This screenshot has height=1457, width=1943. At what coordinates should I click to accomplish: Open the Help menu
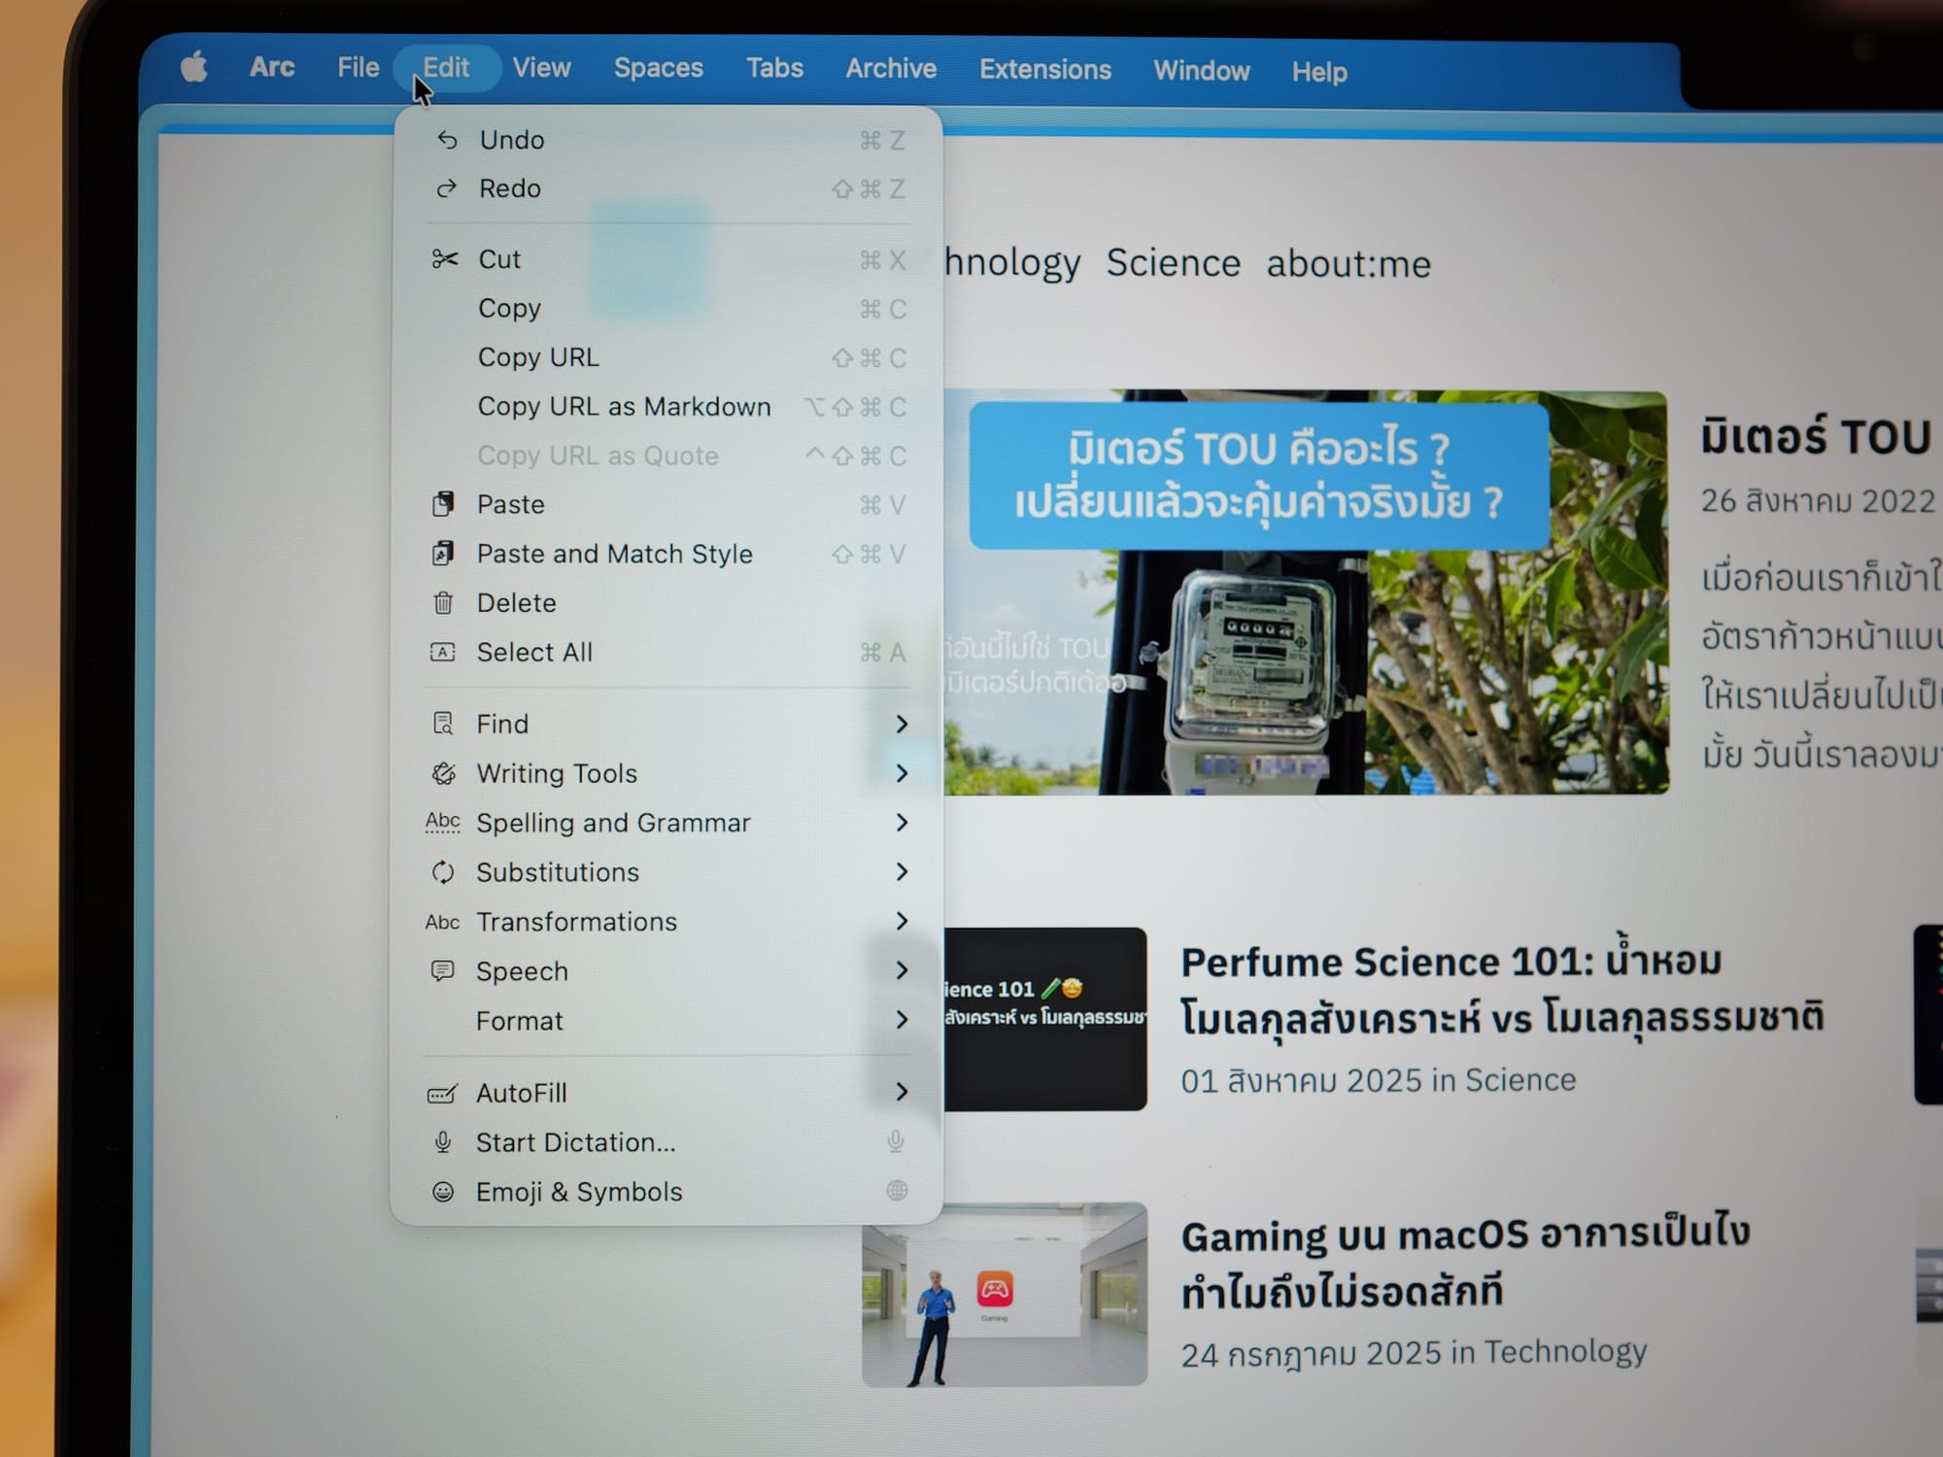(1319, 72)
